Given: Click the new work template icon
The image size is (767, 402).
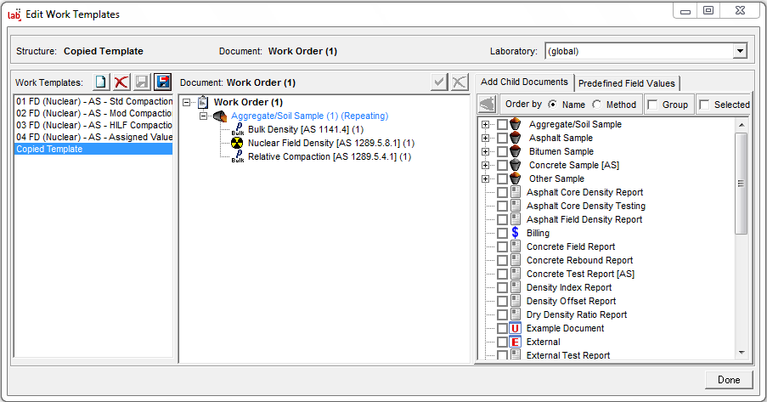Looking at the screenshot, I should (101, 82).
